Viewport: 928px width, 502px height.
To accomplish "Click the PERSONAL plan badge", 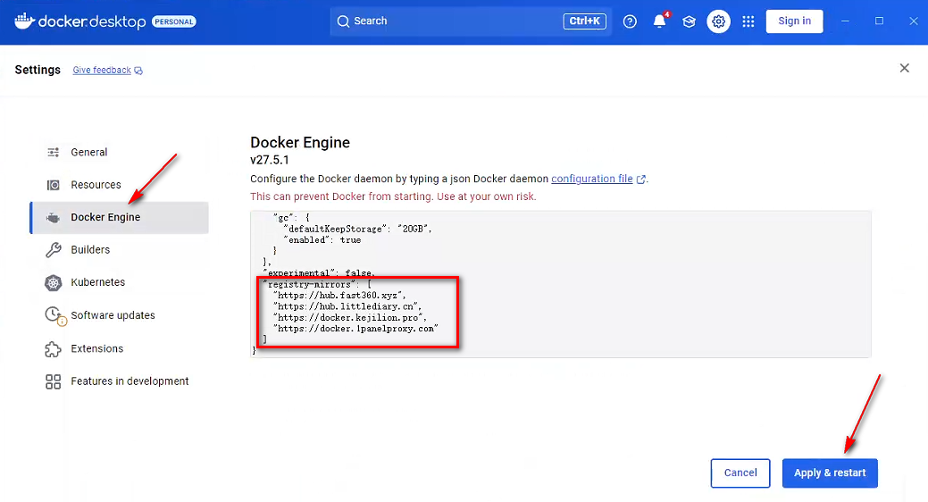I will [174, 22].
